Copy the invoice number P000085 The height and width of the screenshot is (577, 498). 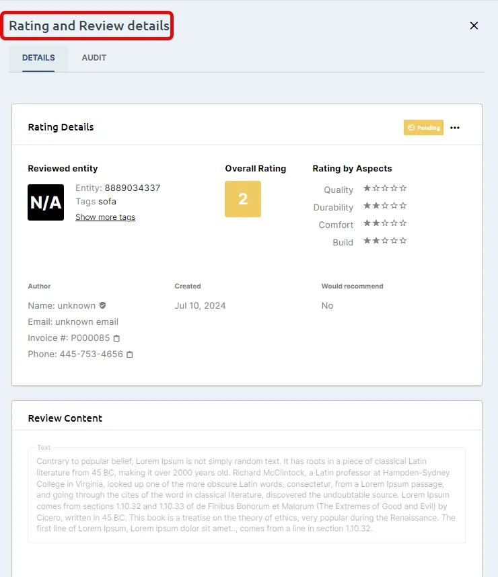click(x=116, y=338)
